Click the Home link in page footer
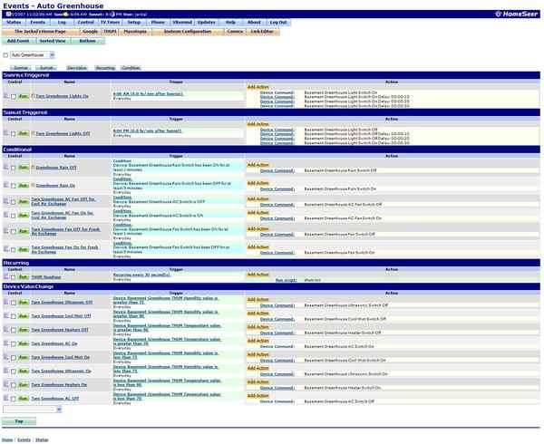The image size is (544, 444). pyautogui.click(x=7, y=439)
